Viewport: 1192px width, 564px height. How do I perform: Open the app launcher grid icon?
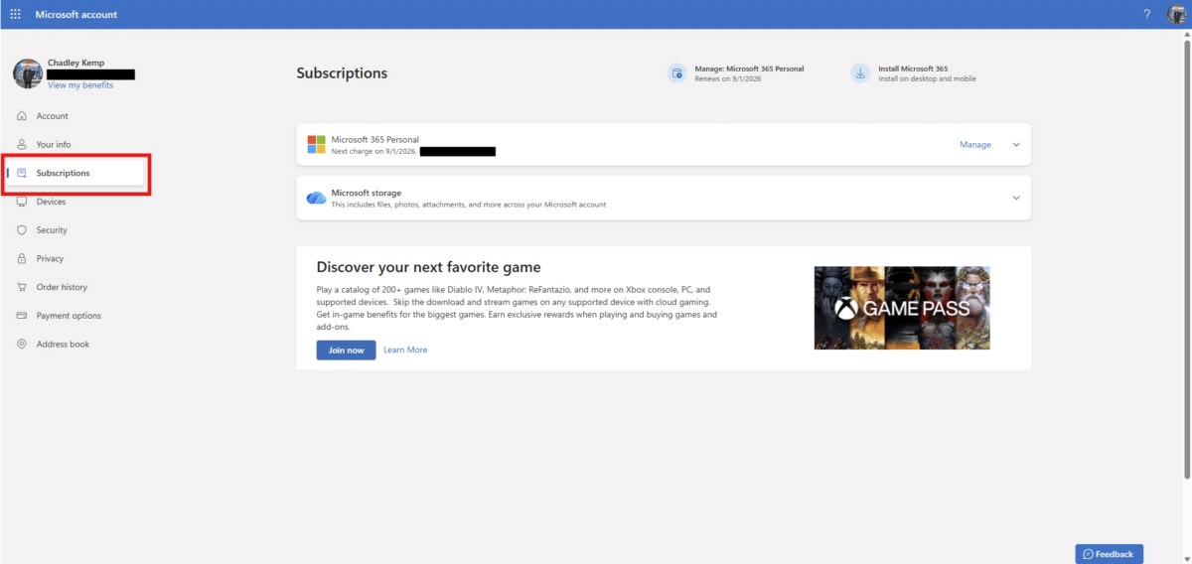(15, 14)
